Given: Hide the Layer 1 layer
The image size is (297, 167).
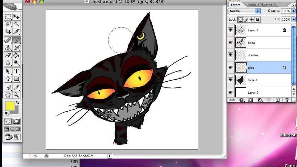Looking at the screenshot, I should point(230,30).
